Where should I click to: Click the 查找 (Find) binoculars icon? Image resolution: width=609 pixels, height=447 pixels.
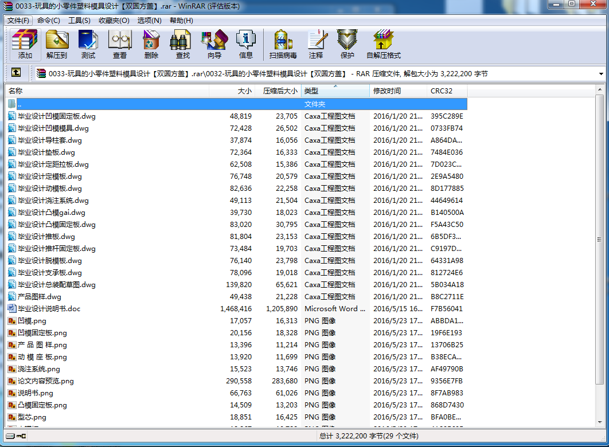point(181,40)
